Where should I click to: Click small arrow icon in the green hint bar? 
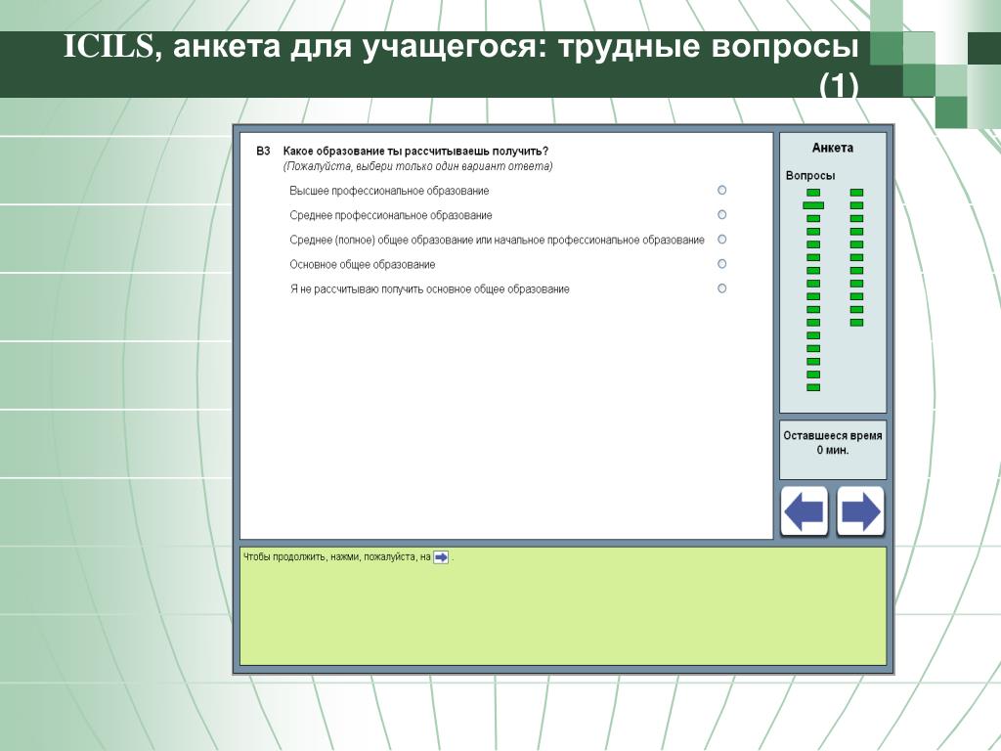441,557
